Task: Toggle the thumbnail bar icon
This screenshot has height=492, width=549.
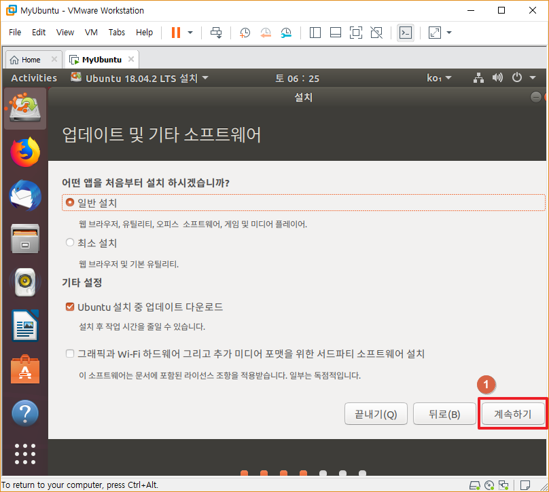Action: tap(336, 33)
